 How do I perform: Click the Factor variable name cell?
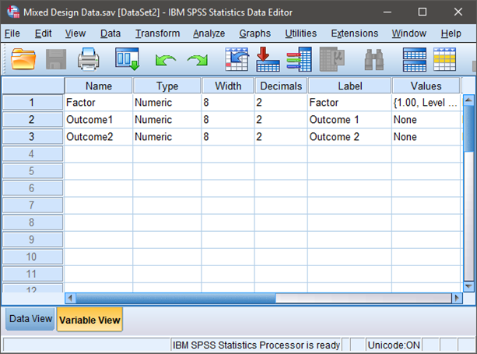[99, 102]
